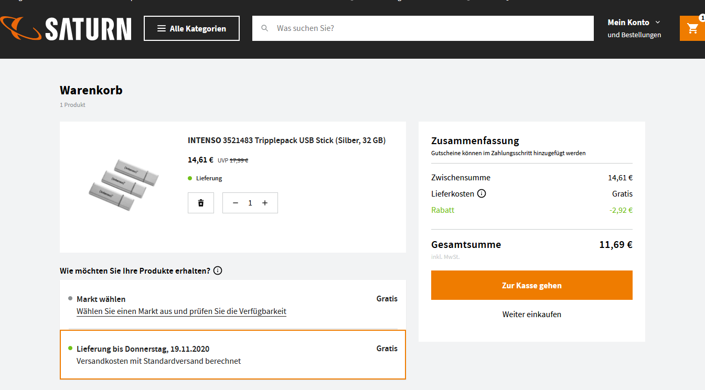Screen dimensions: 705x390
Task: Click the quantity value field
Action: tap(250, 203)
